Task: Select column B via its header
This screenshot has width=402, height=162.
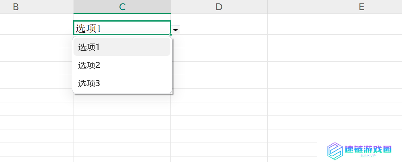Action: (37, 7)
